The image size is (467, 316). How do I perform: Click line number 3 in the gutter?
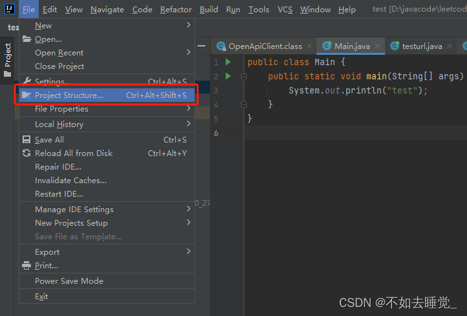pos(216,91)
